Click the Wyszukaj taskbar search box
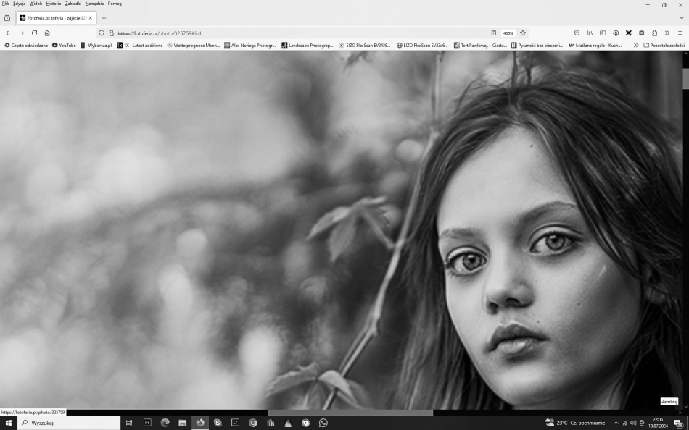Viewport: 689px width, 430px height. pos(69,423)
